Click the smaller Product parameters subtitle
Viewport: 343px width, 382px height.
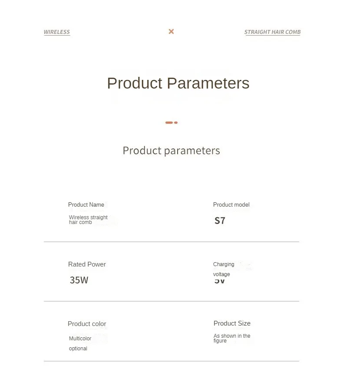tap(171, 151)
